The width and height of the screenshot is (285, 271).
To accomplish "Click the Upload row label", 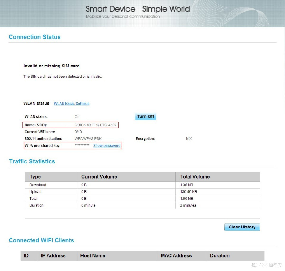I will tap(35, 192).
